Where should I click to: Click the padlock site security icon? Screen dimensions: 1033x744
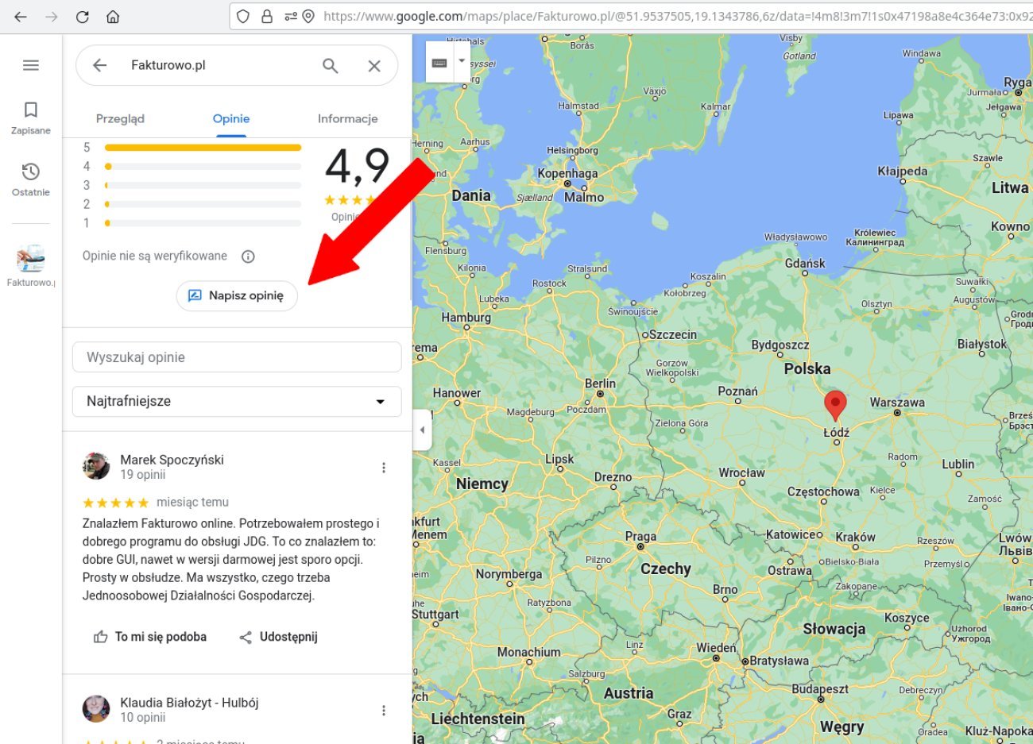pos(267,17)
